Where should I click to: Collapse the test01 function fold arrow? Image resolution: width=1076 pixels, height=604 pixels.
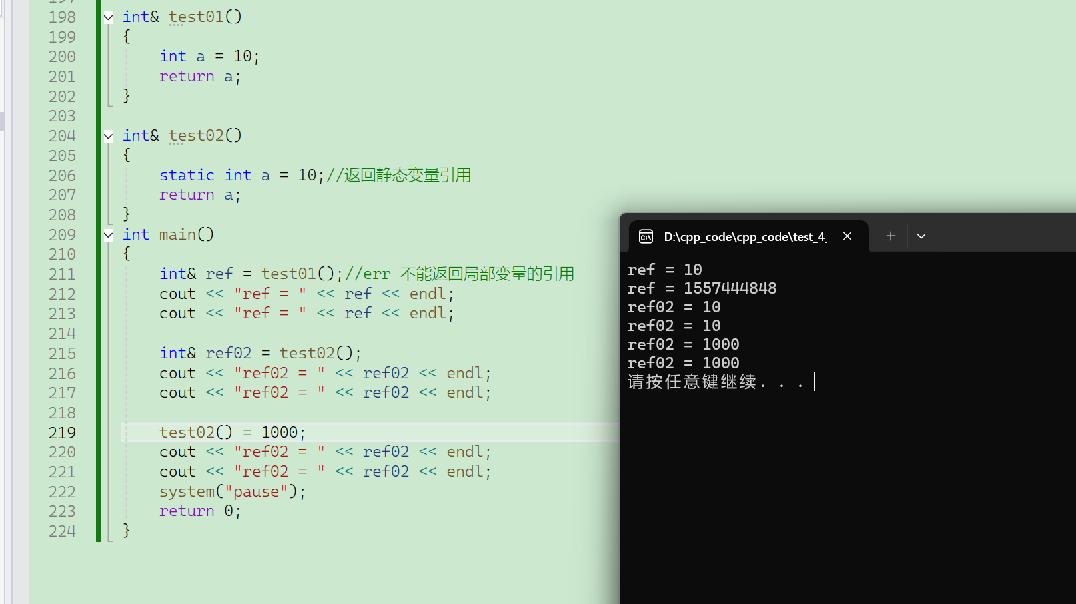(x=108, y=18)
